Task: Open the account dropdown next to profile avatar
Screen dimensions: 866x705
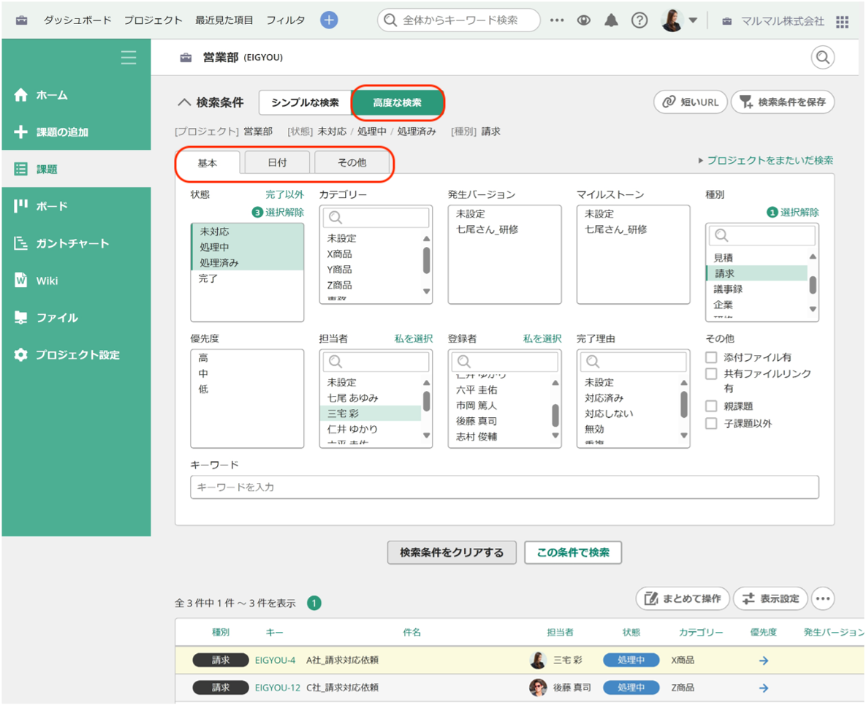Action: tap(693, 20)
